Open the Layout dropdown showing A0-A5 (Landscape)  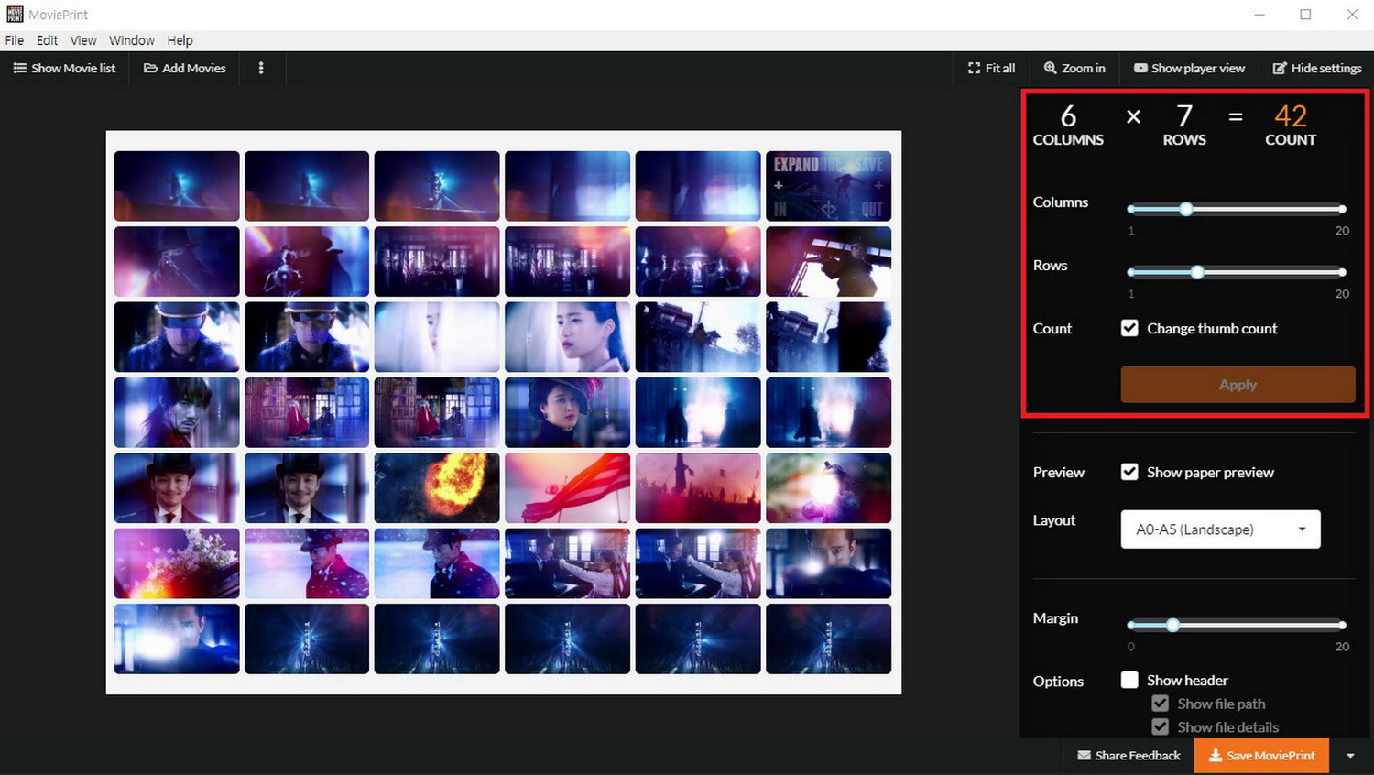tap(1220, 529)
